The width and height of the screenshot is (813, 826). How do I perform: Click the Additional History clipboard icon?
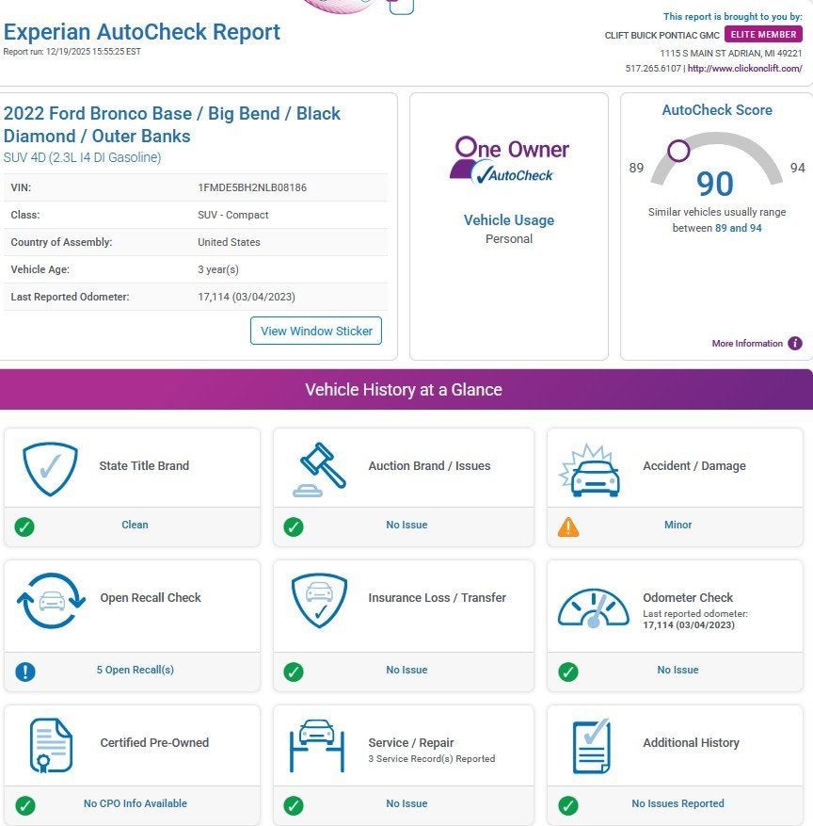tap(592, 745)
